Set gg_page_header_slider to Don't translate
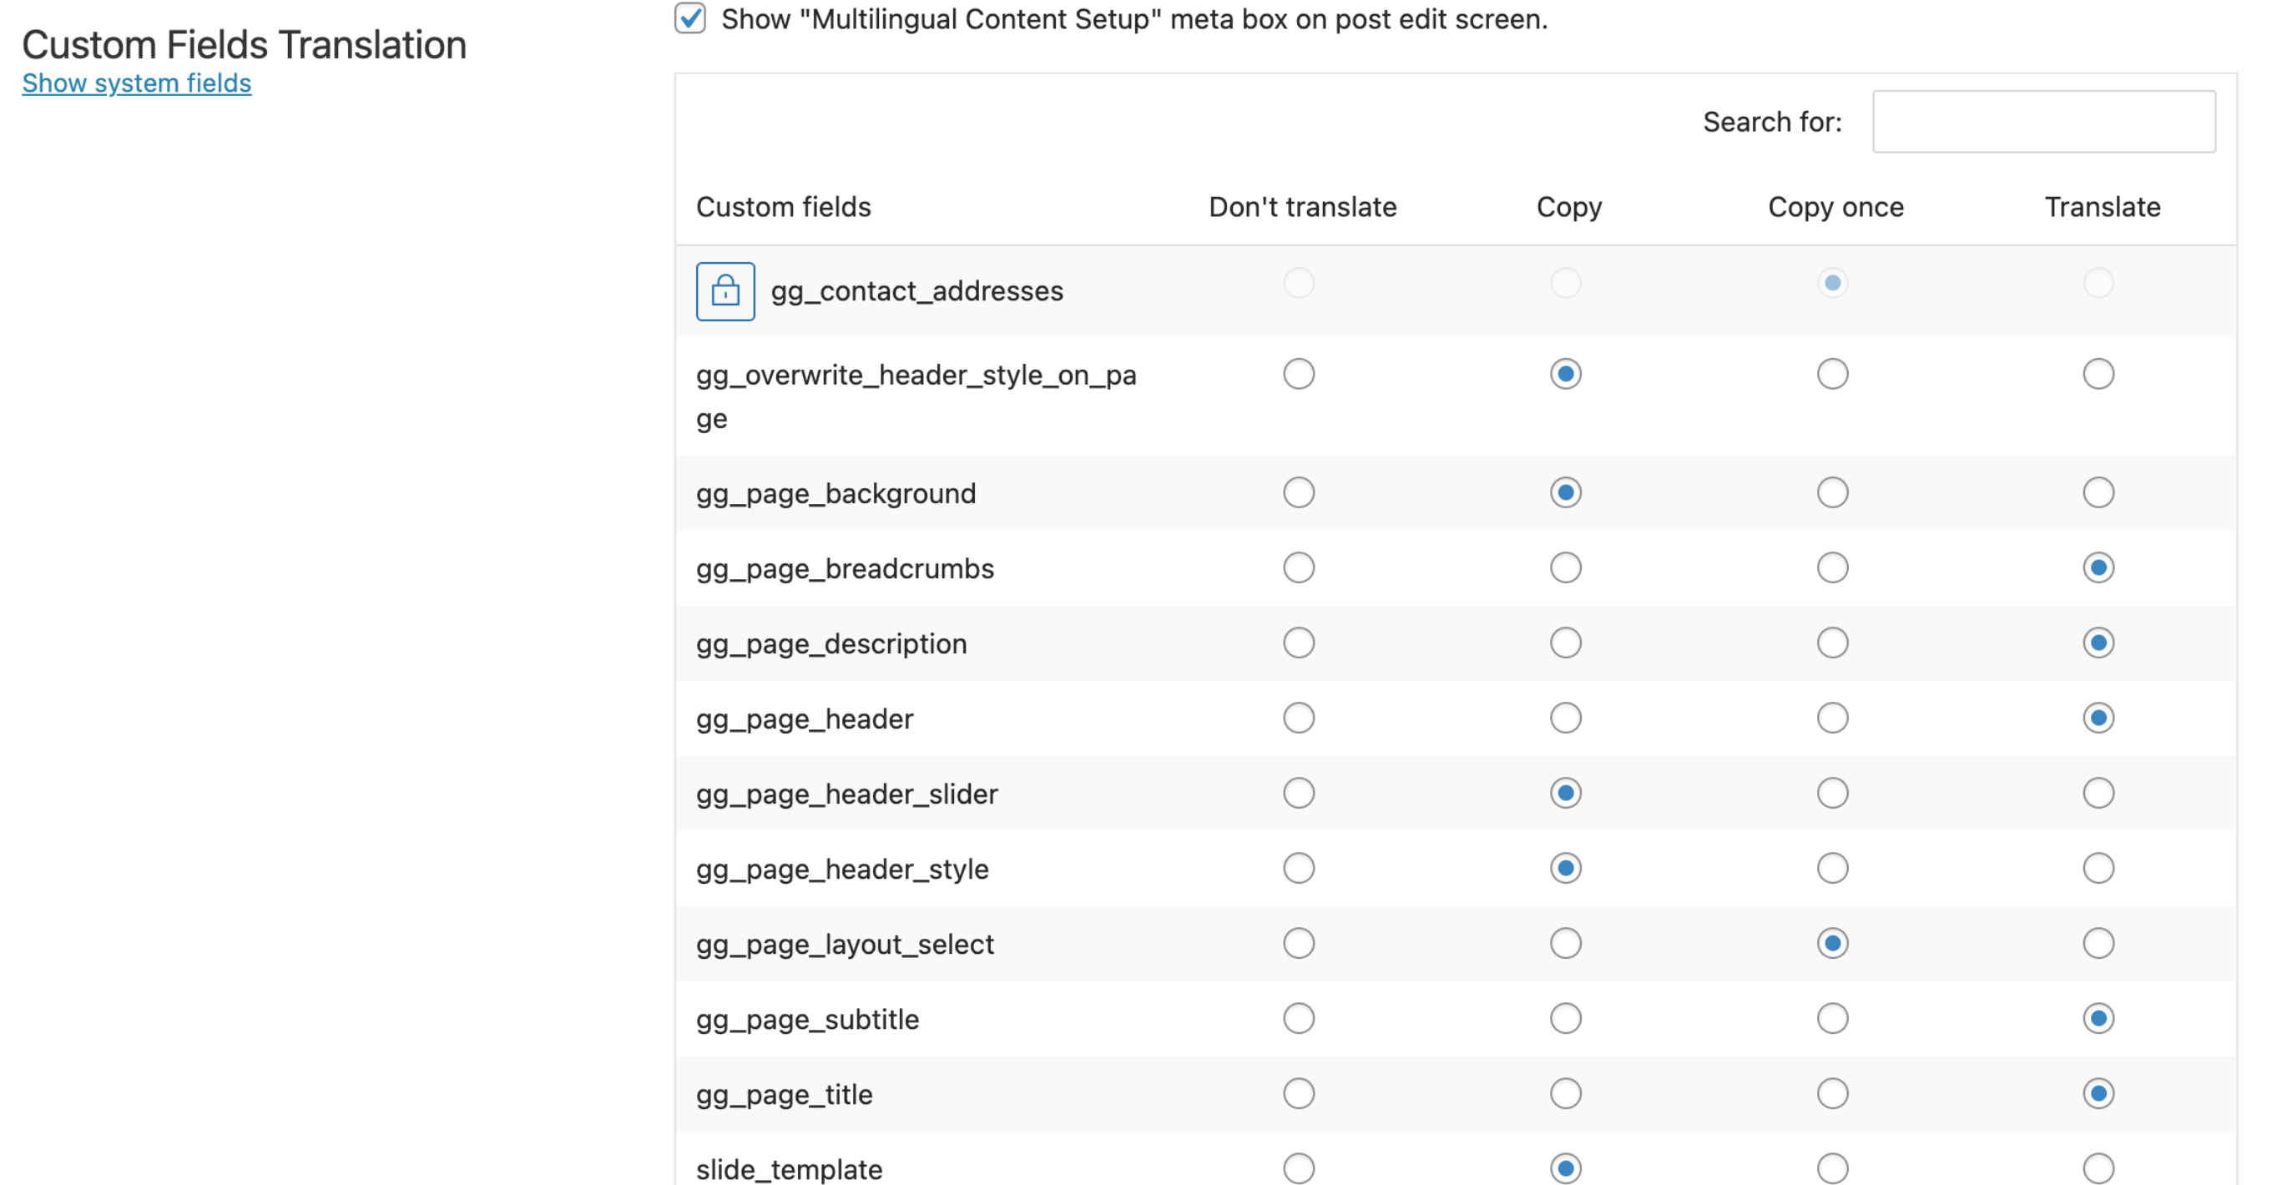Screen dimensions: 2272x1185 tap(1298, 793)
